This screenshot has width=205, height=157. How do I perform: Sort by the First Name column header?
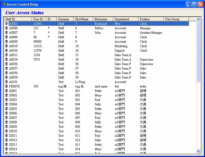(83, 19)
